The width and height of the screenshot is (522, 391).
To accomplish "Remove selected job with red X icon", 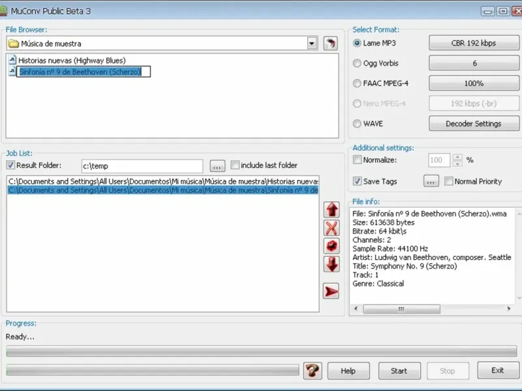I will 331,228.
